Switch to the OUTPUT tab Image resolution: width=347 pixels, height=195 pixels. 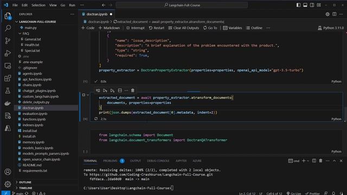coord(136,161)
